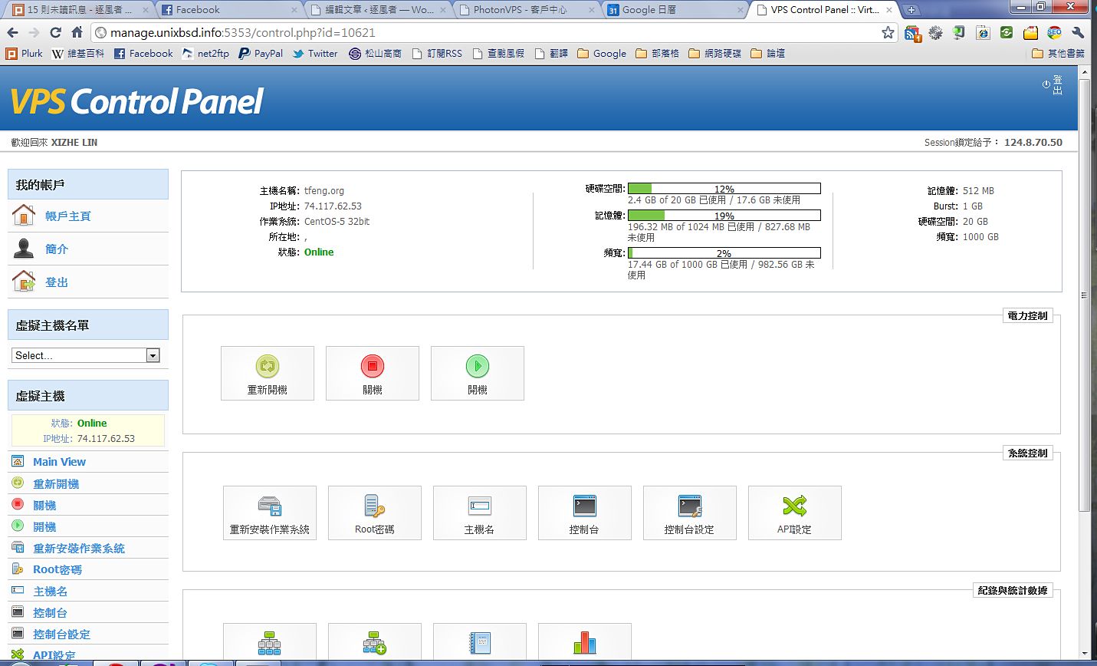Viewport: 1097px width, 666px height.
Task: Open Root密碼 key icon button
Action: pos(375,513)
